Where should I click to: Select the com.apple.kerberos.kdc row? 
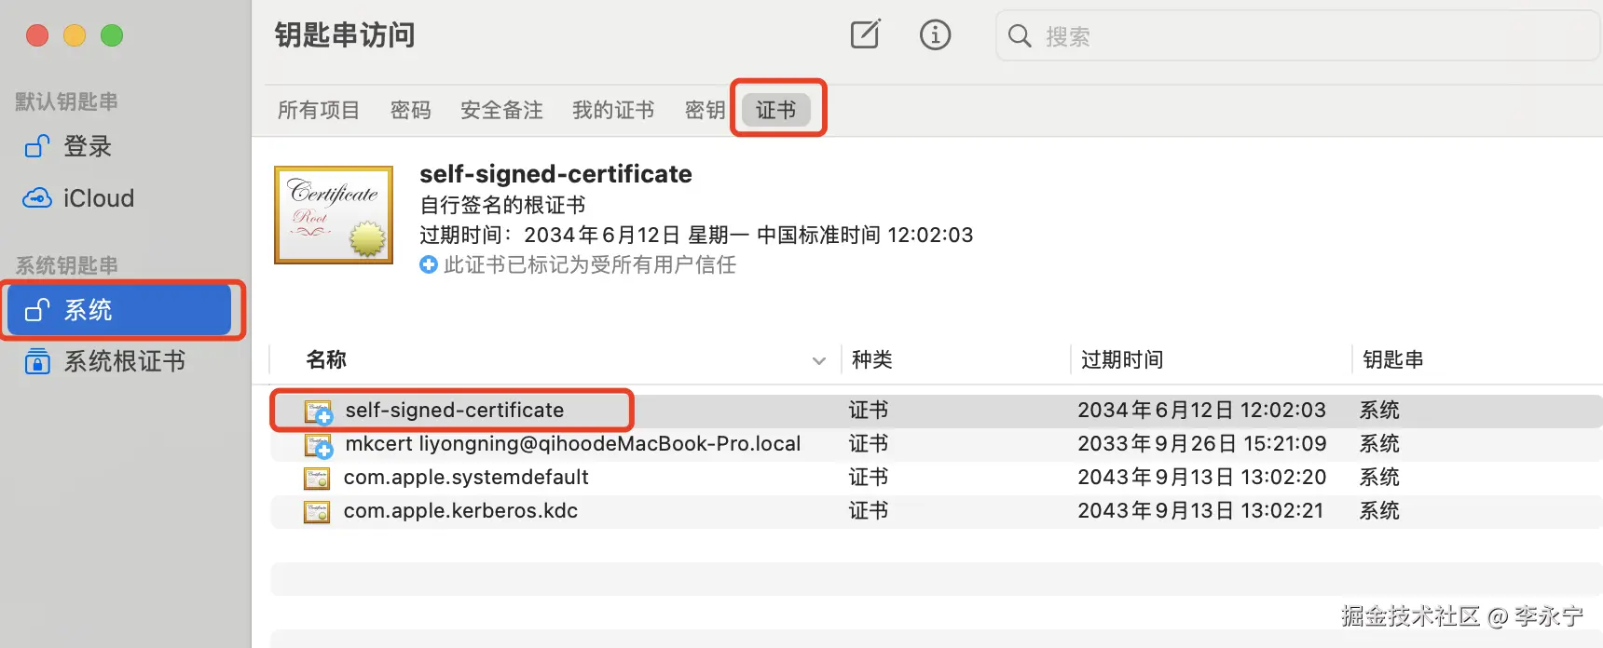pyautogui.click(x=936, y=511)
